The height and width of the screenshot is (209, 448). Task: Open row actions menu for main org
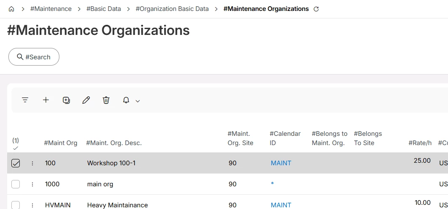(32, 184)
